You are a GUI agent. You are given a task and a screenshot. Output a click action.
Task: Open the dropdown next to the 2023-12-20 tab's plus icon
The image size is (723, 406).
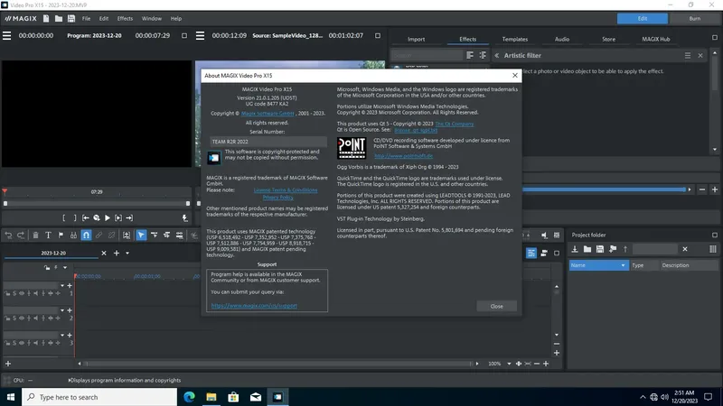[x=127, y=254]
